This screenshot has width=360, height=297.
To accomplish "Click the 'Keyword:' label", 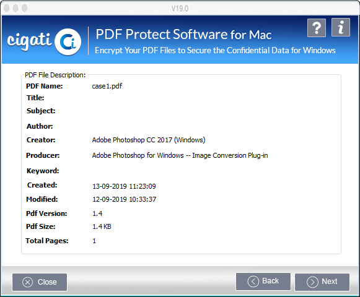I will click(x=43, y=171).
